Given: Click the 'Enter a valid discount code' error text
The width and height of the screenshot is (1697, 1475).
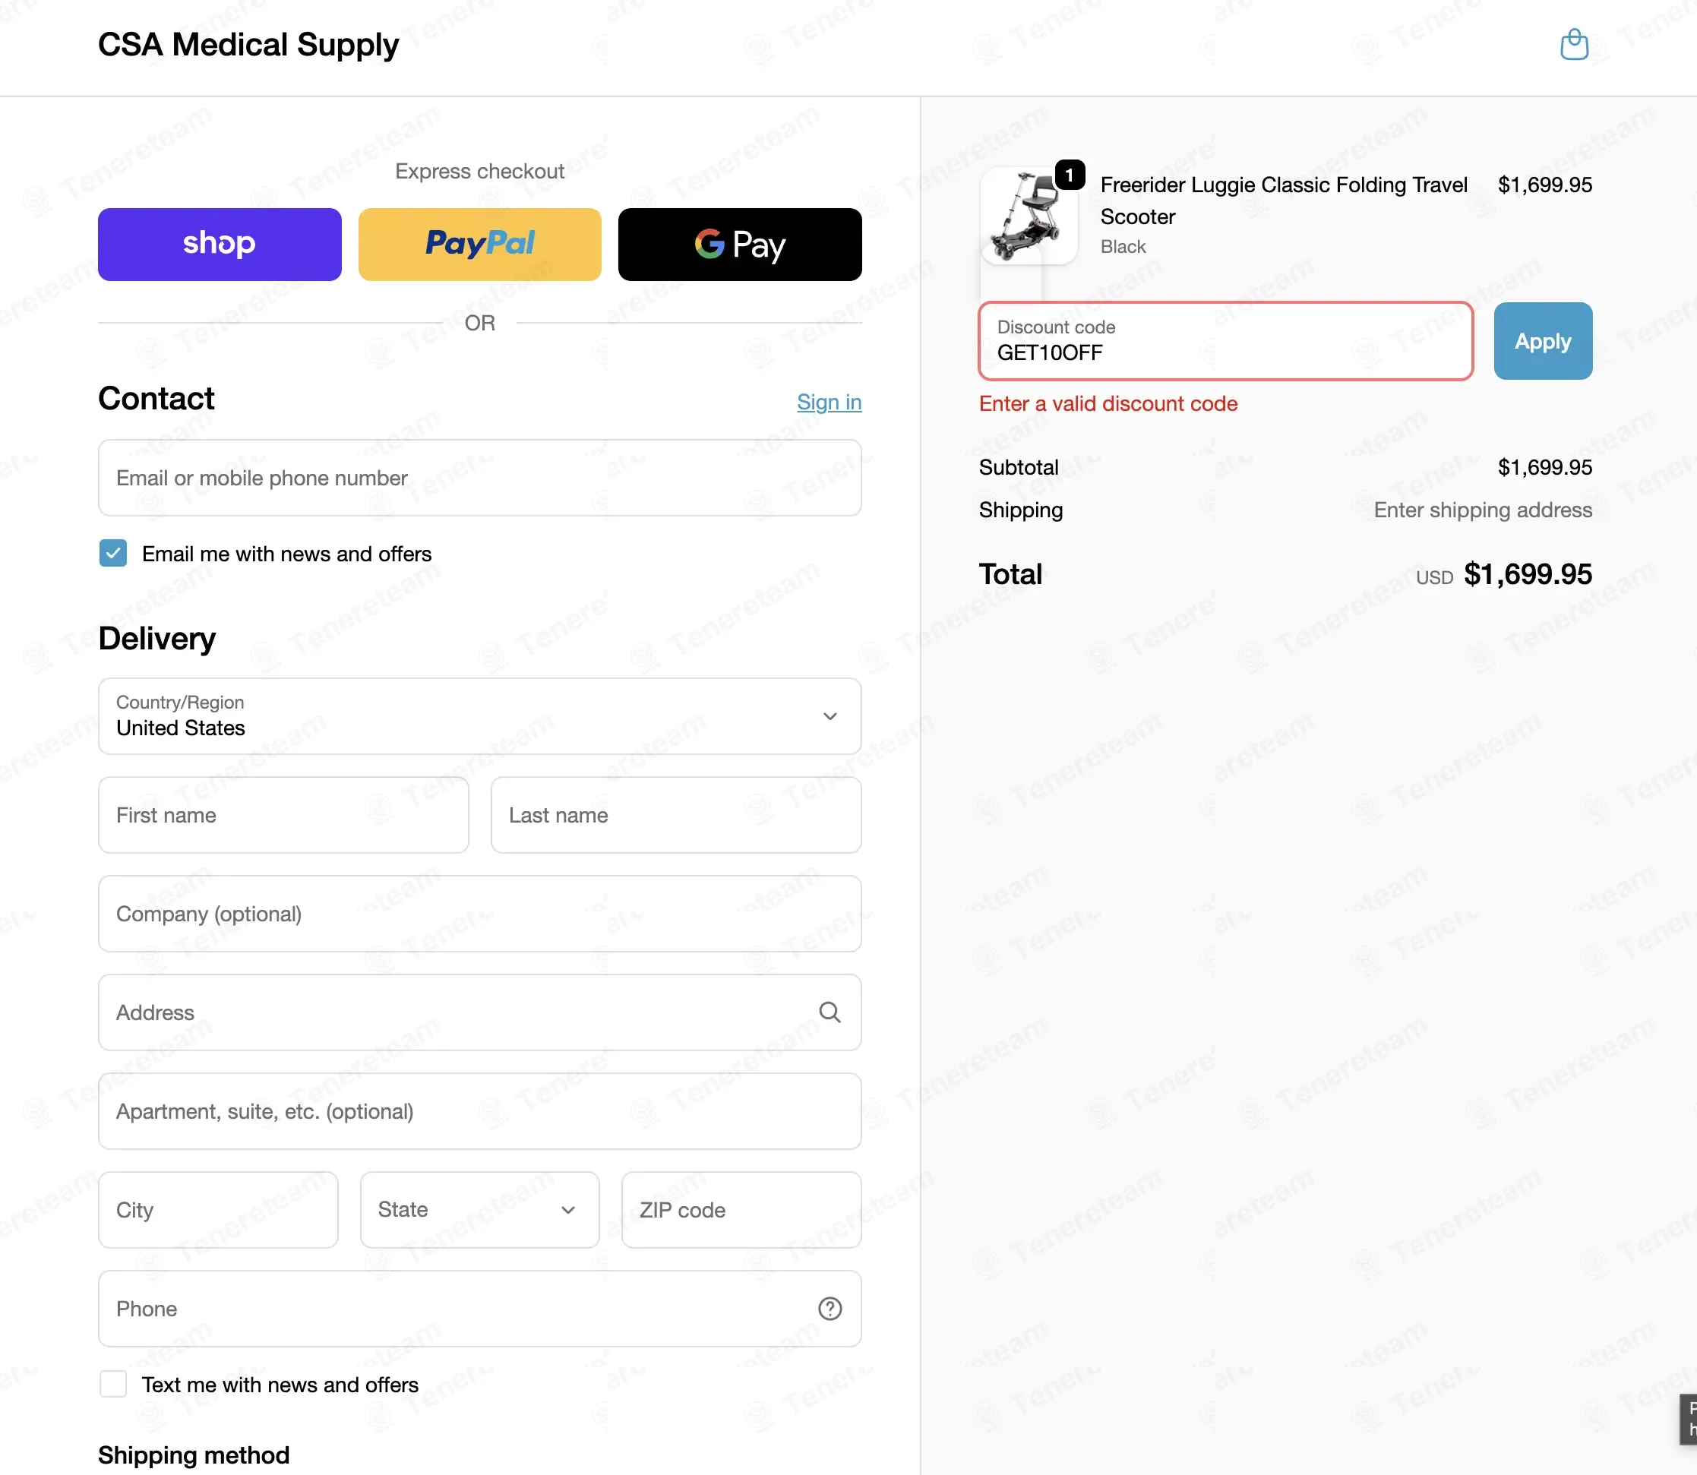Looking at the screenshot, I should [1108, 403].
